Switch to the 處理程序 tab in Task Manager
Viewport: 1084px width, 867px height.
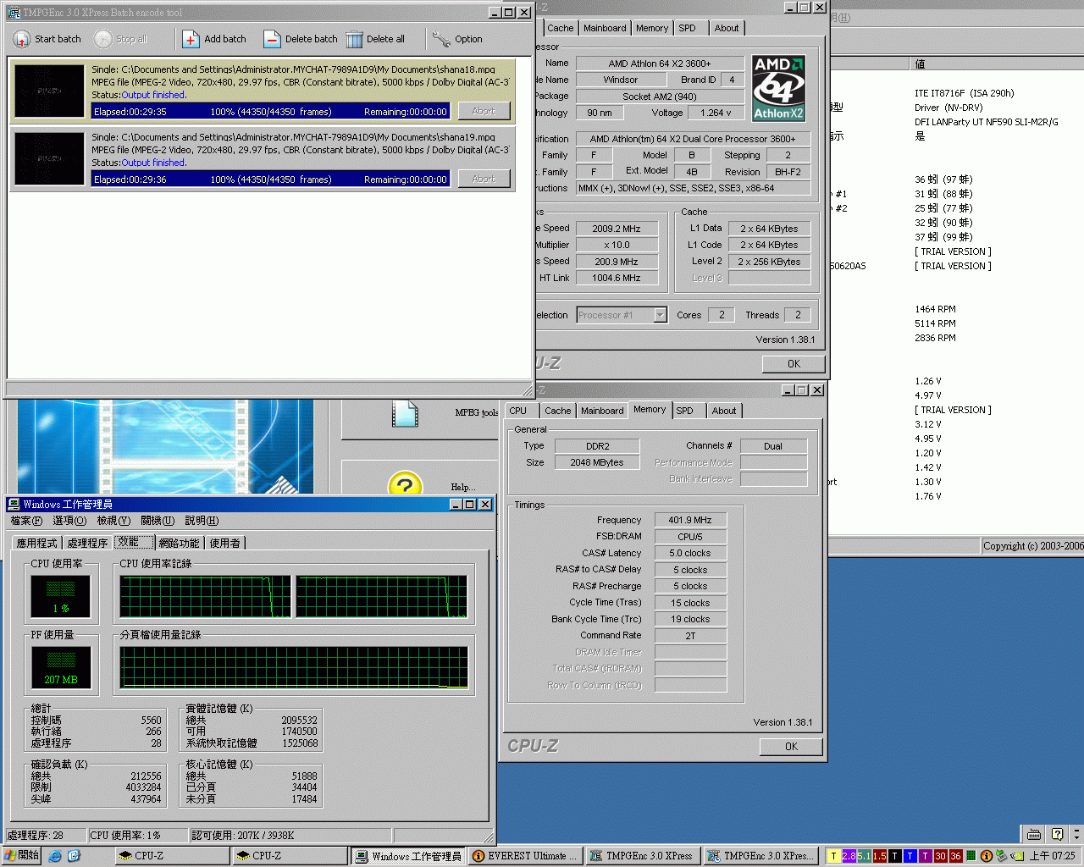coord(87,543)
